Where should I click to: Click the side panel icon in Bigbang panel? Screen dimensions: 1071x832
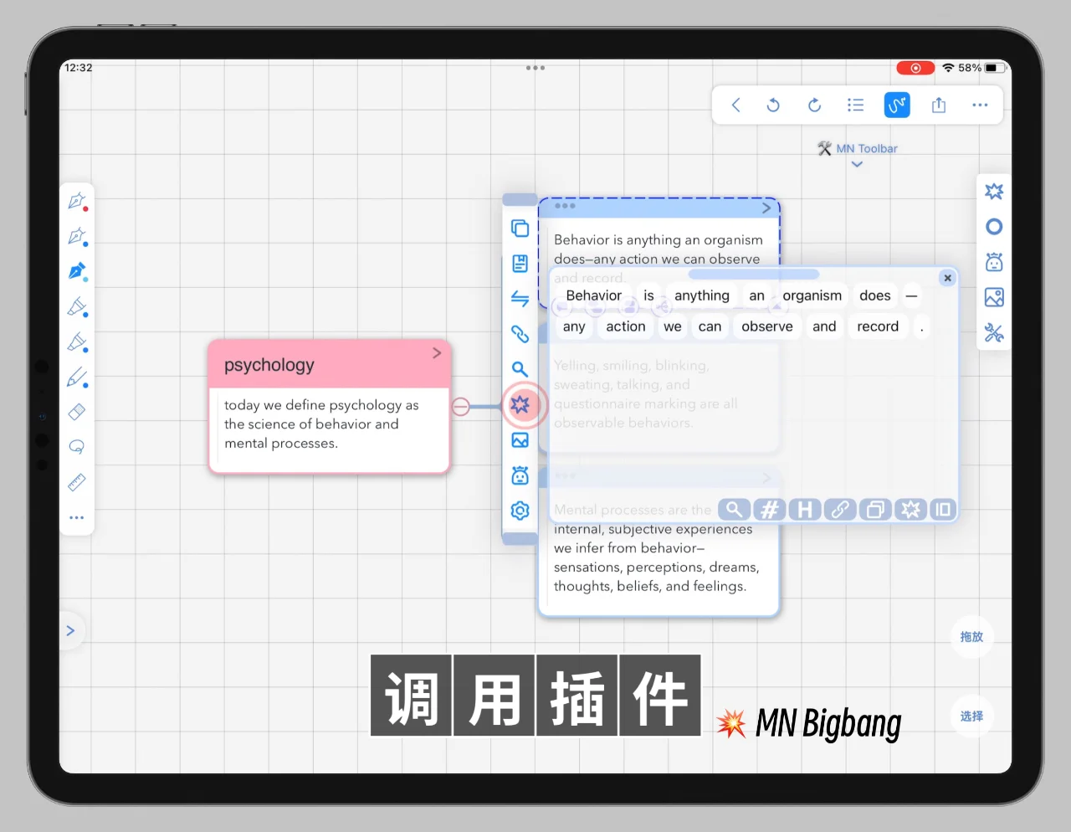click(943, 509)
